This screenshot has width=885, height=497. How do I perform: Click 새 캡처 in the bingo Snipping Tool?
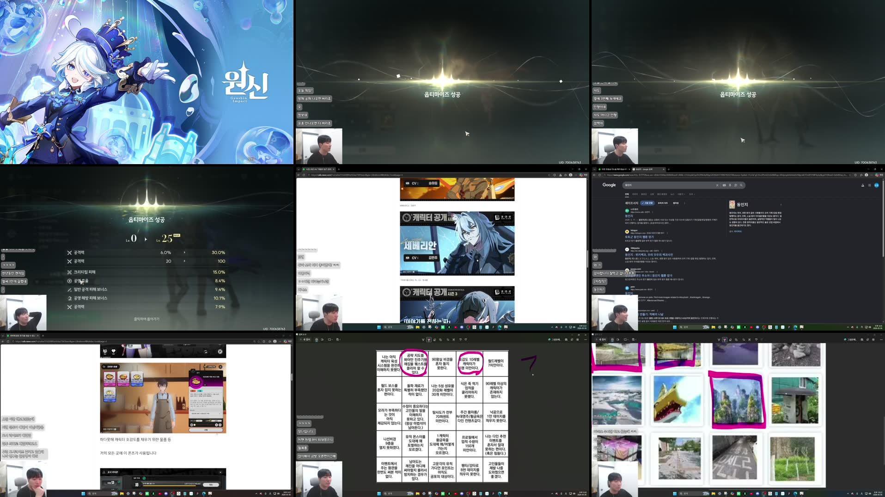coord(305,340)
